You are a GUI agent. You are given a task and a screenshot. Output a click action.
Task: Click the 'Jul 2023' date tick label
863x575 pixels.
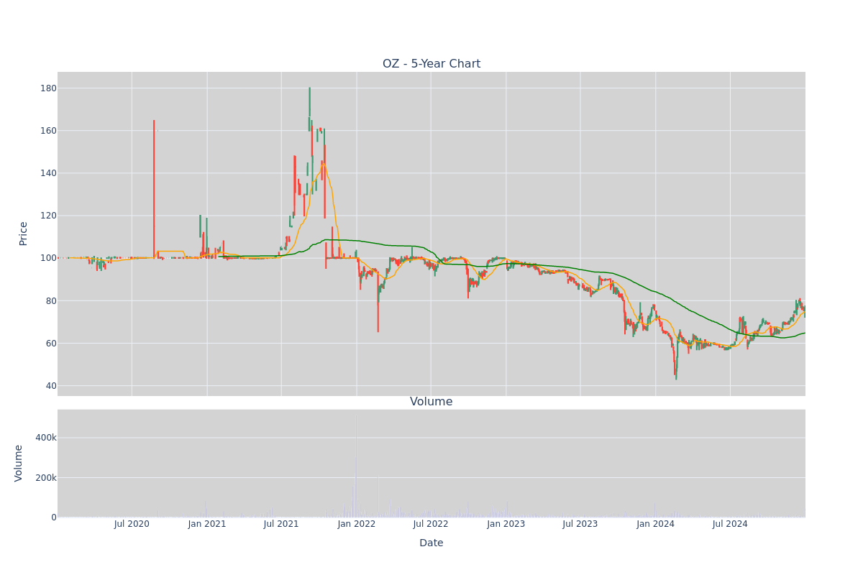coord(580,524)
